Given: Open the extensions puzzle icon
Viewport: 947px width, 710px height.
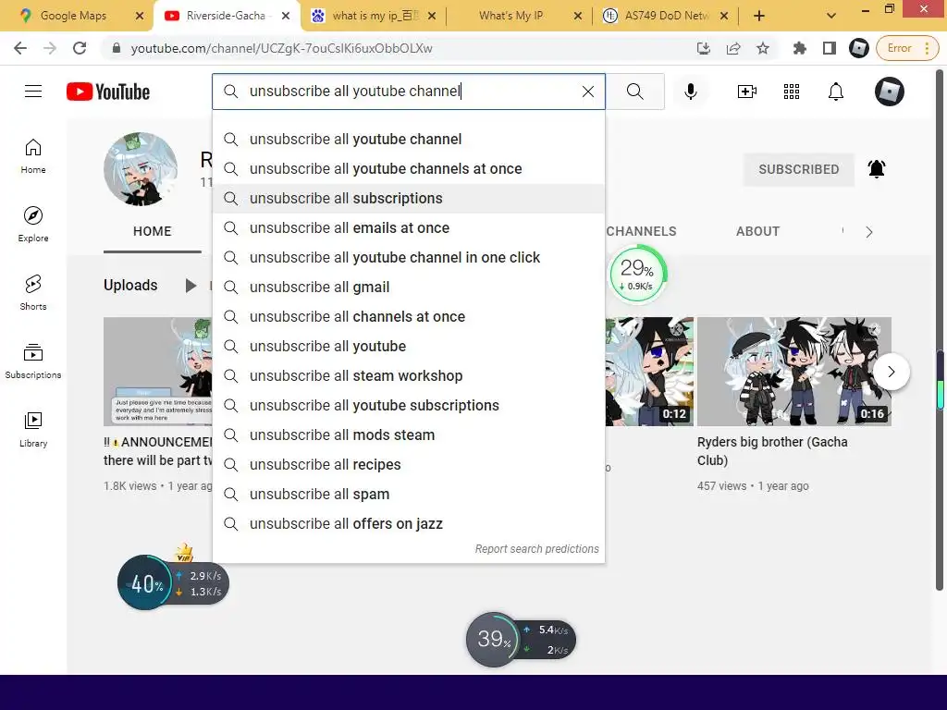Looking at the screenshot, I should click(800, 48).
